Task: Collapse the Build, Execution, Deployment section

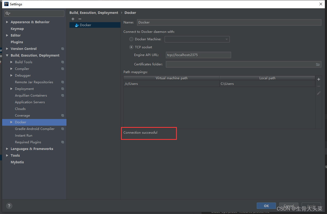Action: tap(7, 56)
